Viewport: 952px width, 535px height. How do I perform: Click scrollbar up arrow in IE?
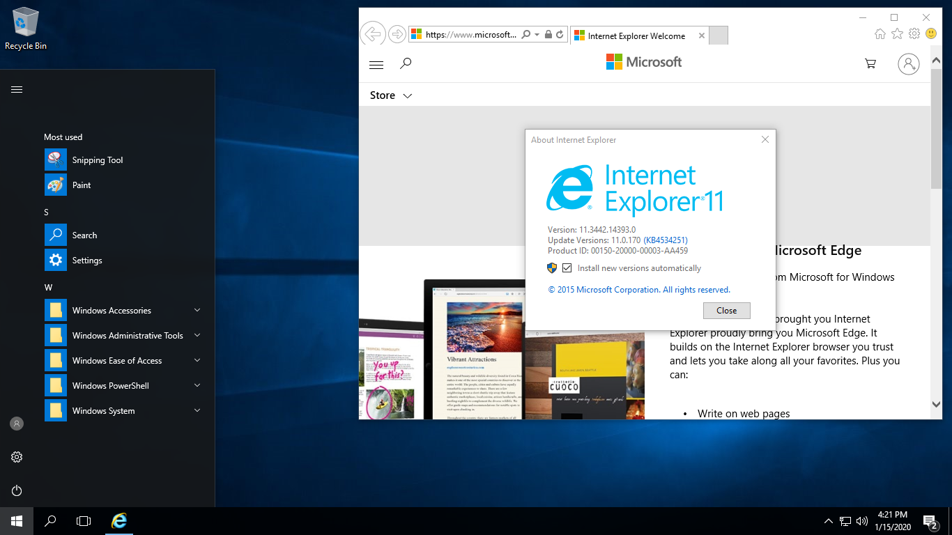936,62
